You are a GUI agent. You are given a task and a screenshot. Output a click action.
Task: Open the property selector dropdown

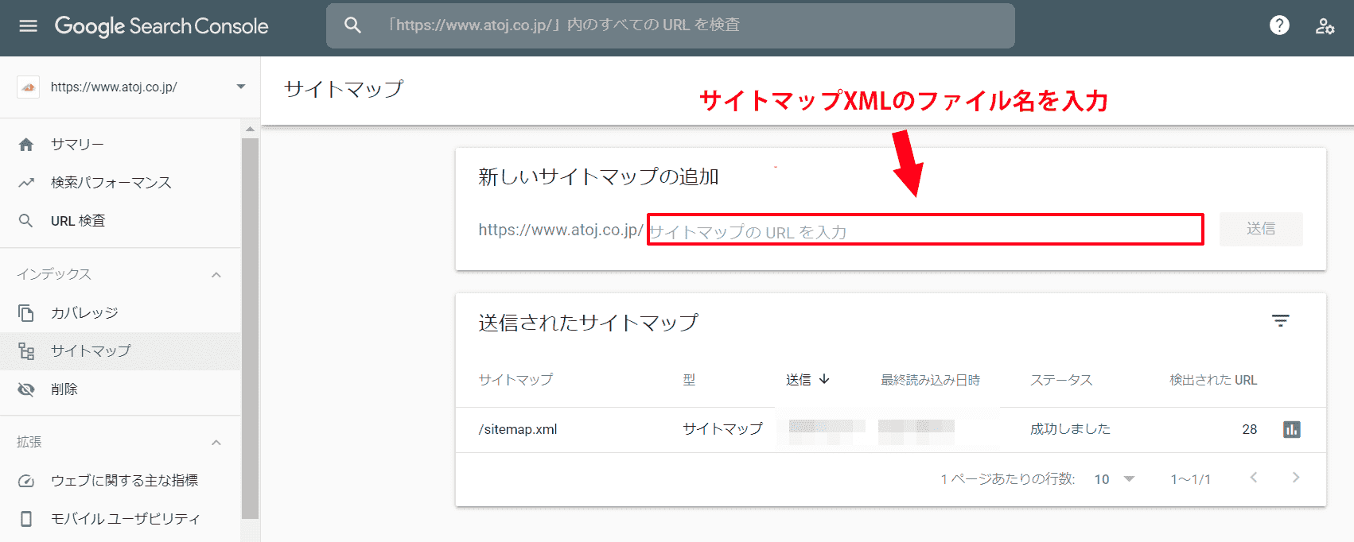click(x=241, y=87)
